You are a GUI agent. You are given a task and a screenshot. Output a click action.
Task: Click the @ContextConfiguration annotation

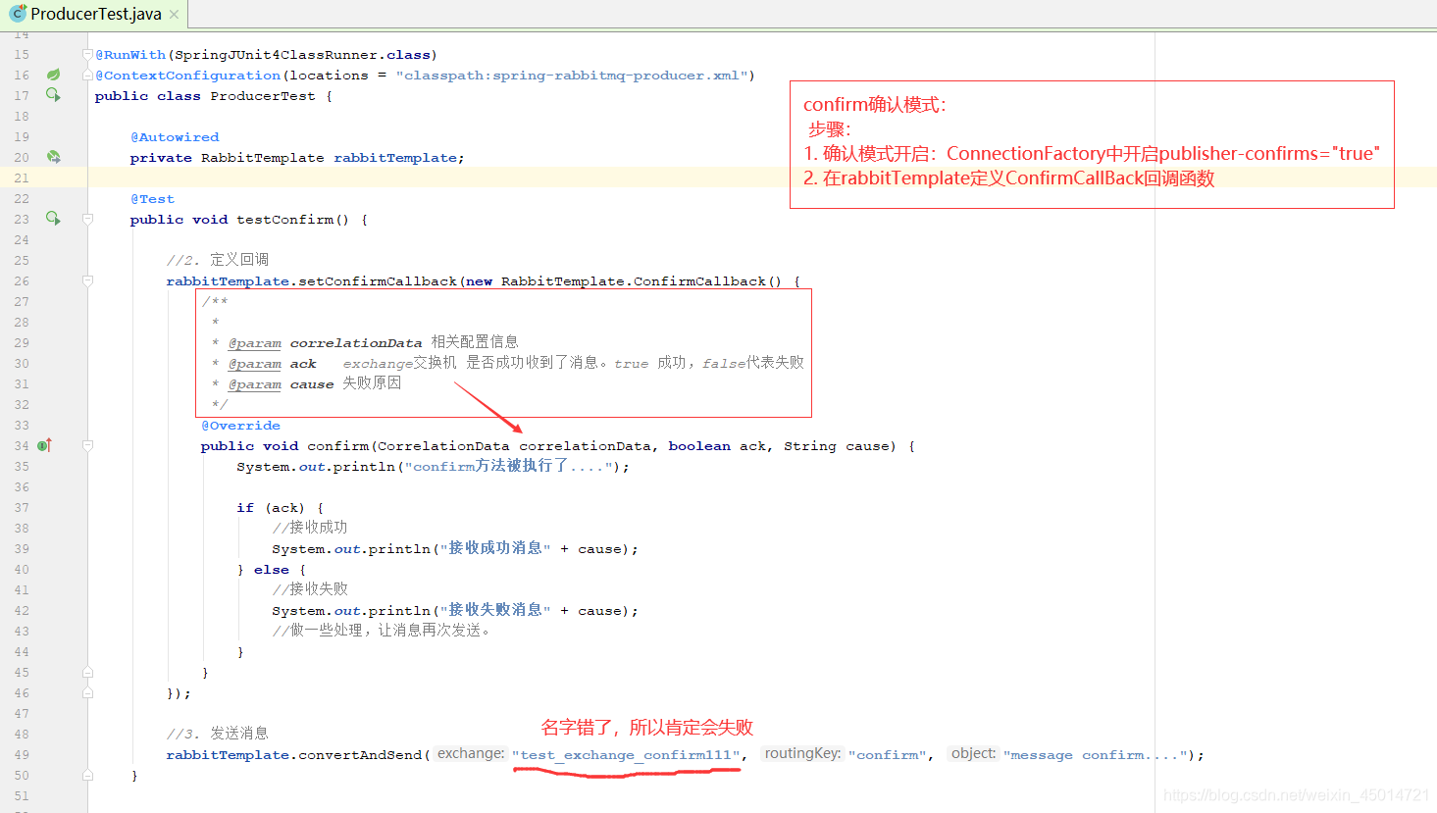[x=188, y=76]
